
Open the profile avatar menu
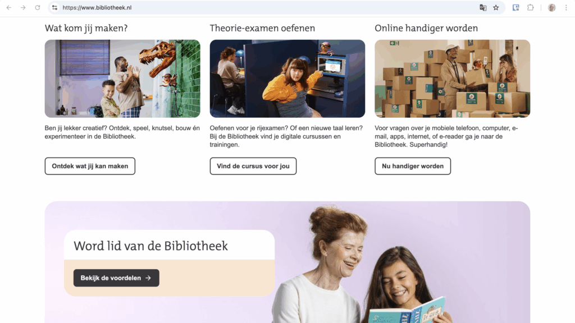(x=551, y=7)
